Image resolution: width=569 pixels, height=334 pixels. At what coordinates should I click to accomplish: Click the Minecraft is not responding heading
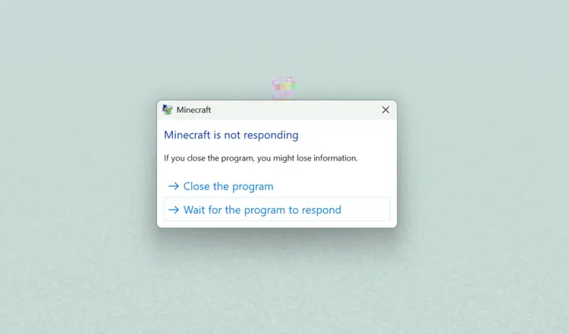click(x=231, y=135)
